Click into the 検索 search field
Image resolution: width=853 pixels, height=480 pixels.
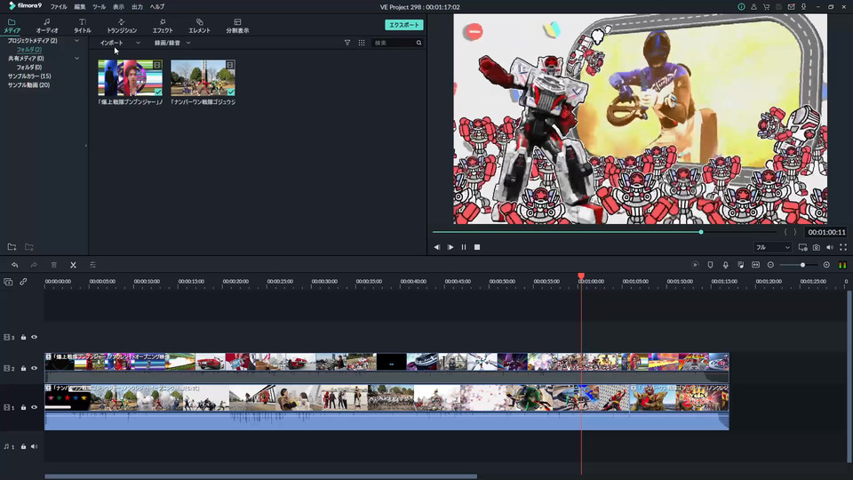click(x=394, y=43)
